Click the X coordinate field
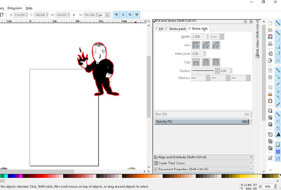Screen dimensions: 281x190 [x=20, y=15]
